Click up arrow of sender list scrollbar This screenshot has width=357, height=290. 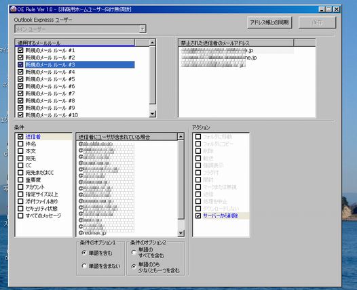(x=181, y=137)
